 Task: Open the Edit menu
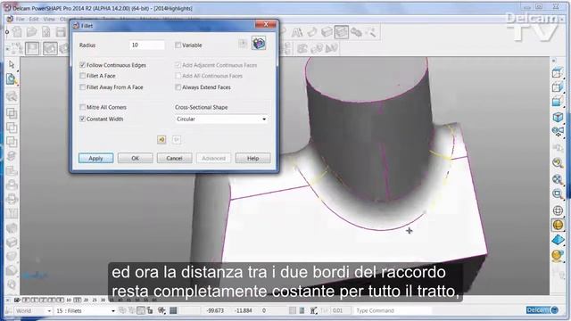(34, 19)
